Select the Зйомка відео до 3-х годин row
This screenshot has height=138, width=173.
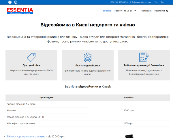46,104
